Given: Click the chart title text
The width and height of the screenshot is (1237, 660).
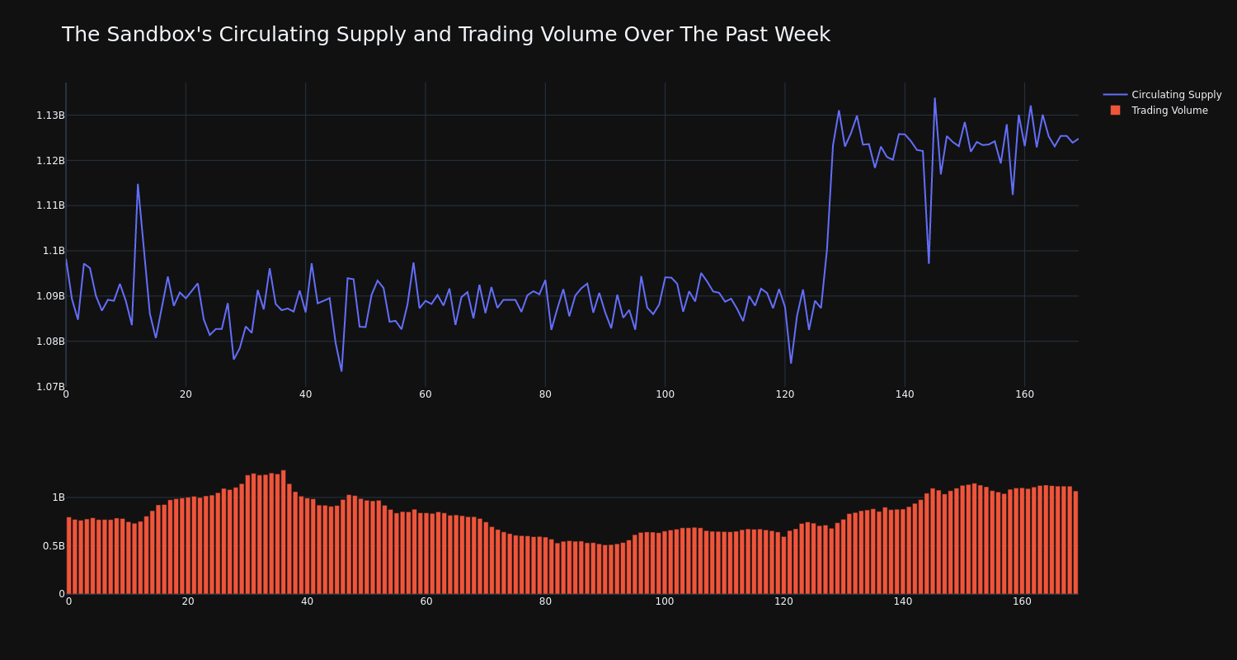Looking at the screenshot, I should [445, 35].
